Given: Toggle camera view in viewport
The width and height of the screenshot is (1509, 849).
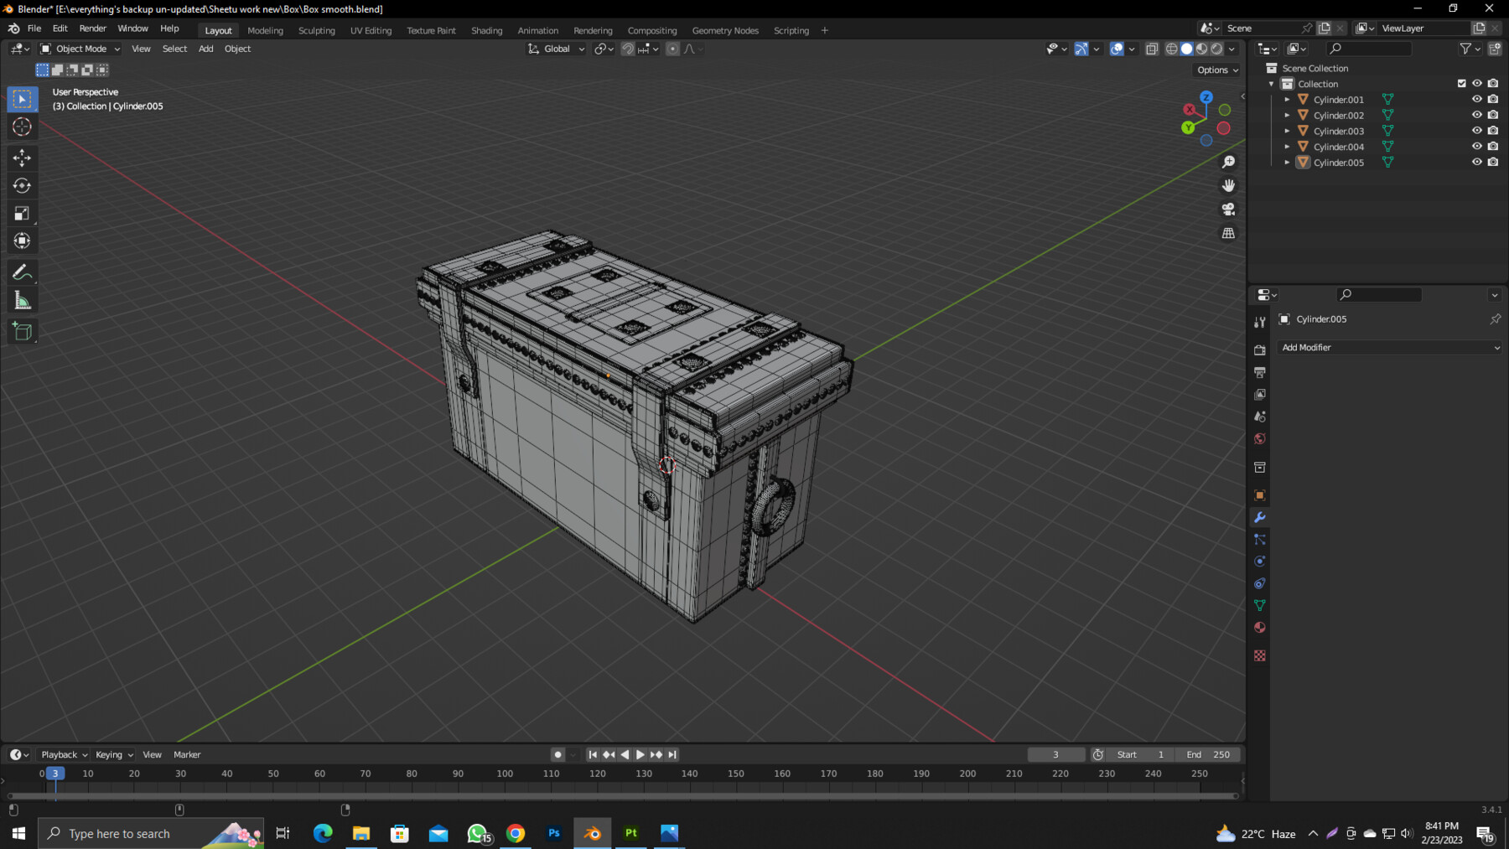Looking at the screenshot, I should coord(1228,210).
